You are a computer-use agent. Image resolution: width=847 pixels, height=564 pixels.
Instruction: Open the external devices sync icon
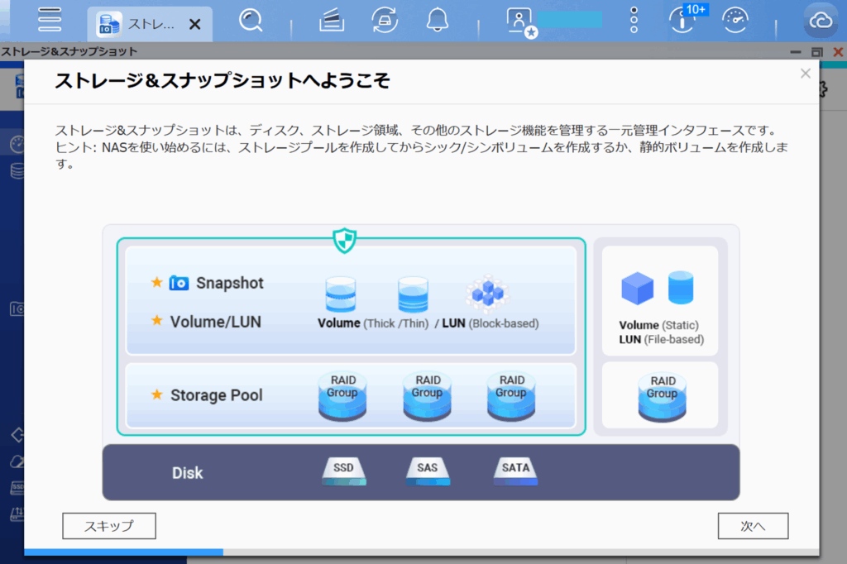384,20
